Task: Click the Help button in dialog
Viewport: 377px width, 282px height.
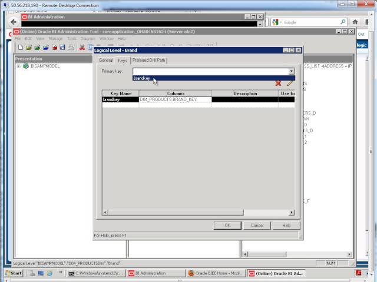Action: tap(286, 226)
